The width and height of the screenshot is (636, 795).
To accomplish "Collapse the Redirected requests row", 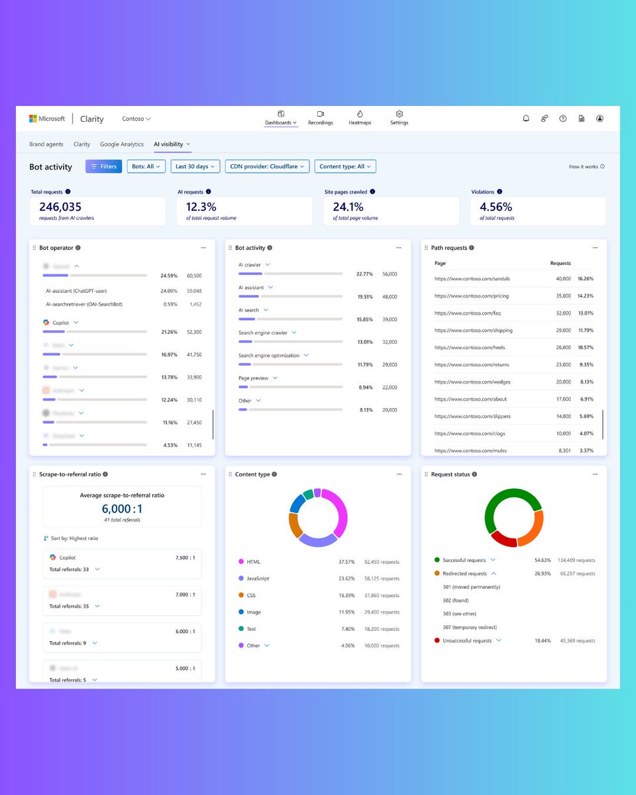I will 494,574.
